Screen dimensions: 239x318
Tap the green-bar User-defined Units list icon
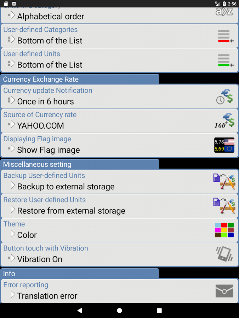tap(226, 60)
